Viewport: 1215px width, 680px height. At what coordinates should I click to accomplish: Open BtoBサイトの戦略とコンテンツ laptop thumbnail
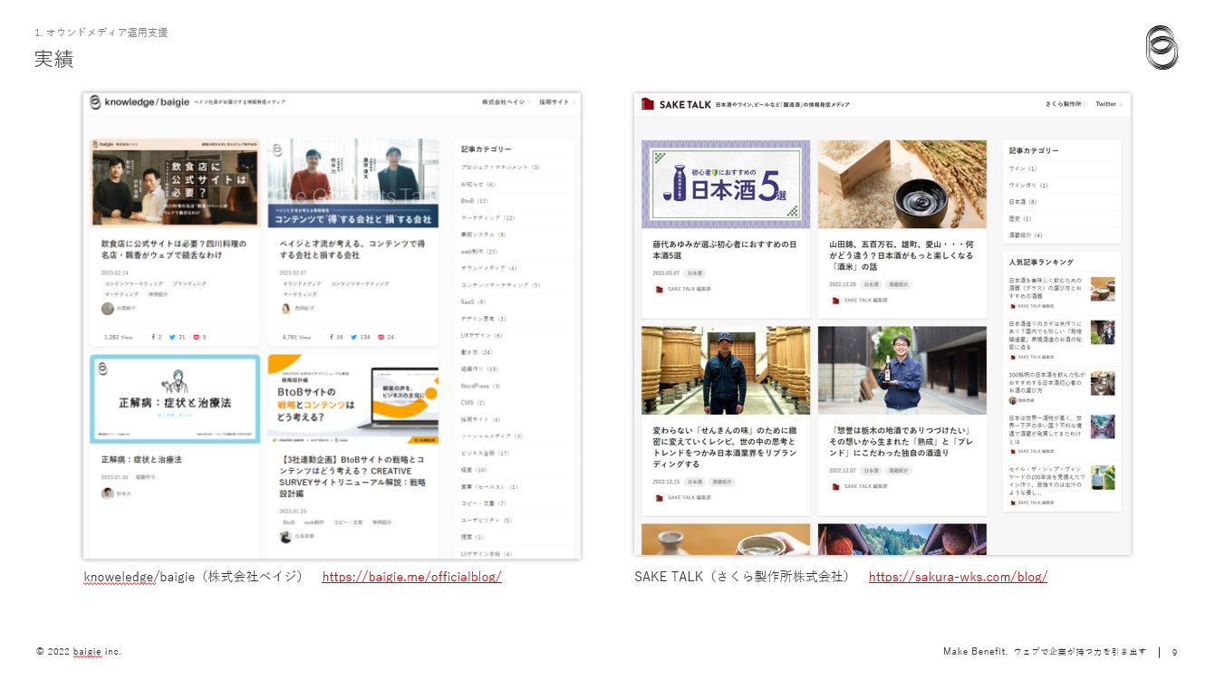[353, 399]
